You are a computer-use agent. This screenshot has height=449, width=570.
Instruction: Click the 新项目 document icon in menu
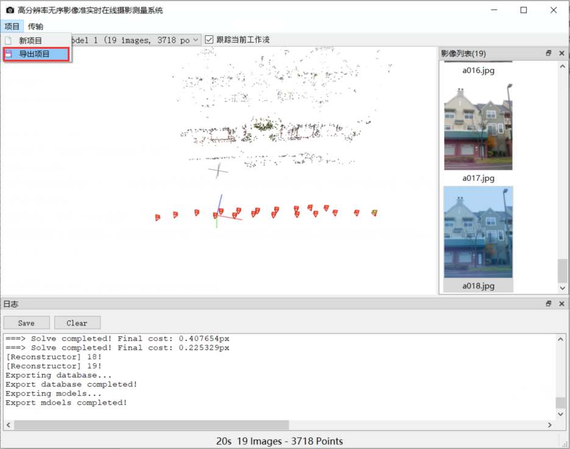point(8,40)
